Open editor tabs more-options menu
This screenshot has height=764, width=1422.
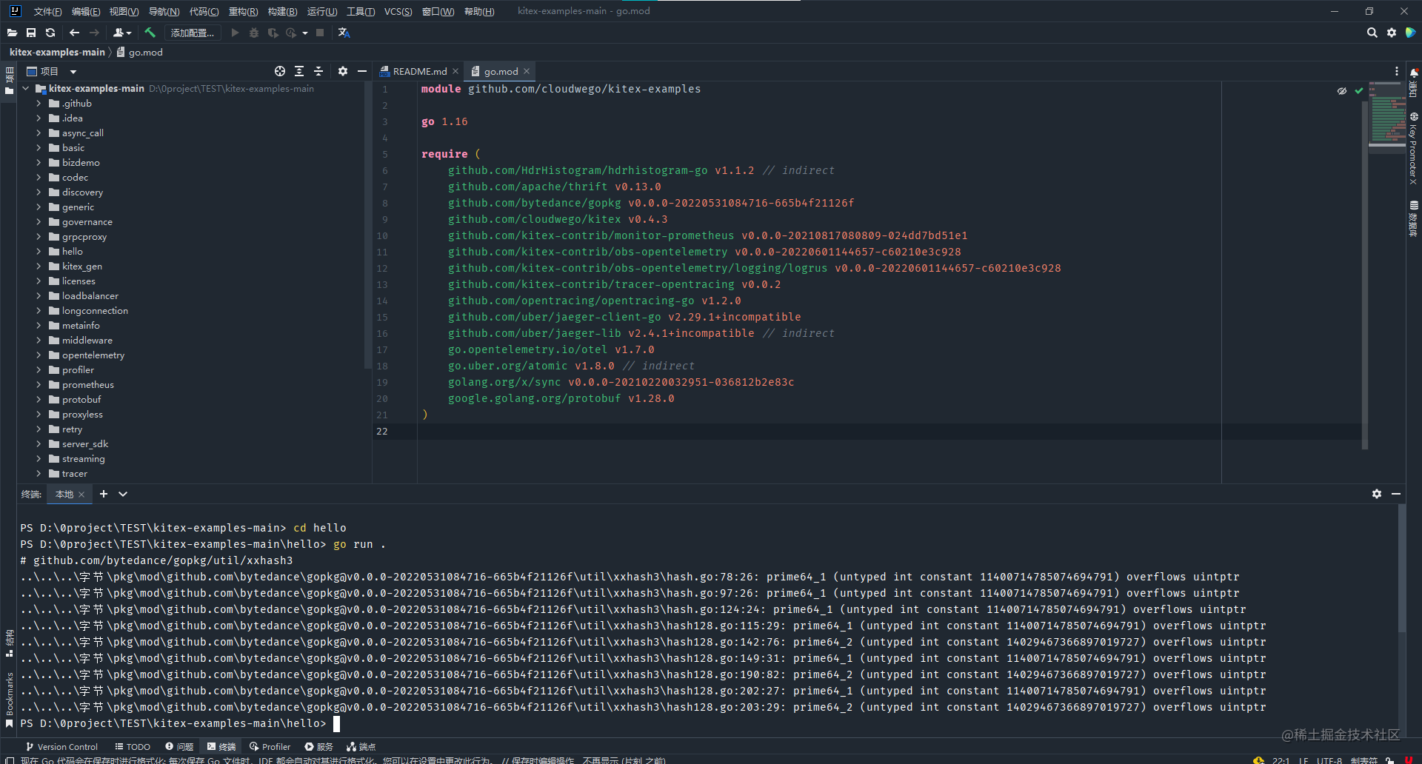(1397, 71)
